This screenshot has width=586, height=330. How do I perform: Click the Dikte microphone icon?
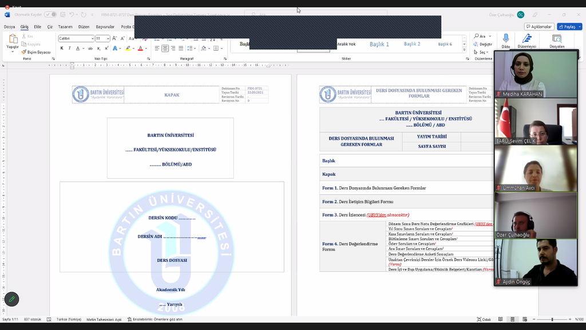tap(506, 40)
